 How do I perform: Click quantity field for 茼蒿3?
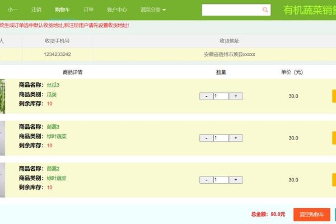coord(221,138)
